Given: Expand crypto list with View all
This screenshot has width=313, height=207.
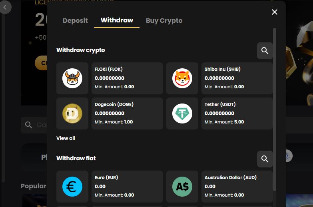Looking at the screenshot, I should pyautogui.click(x=66, y=138).
